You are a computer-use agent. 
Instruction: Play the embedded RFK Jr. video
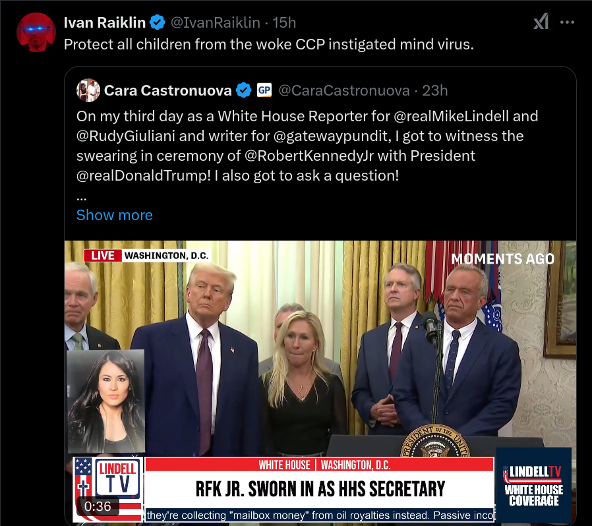(x=320, y=382)
